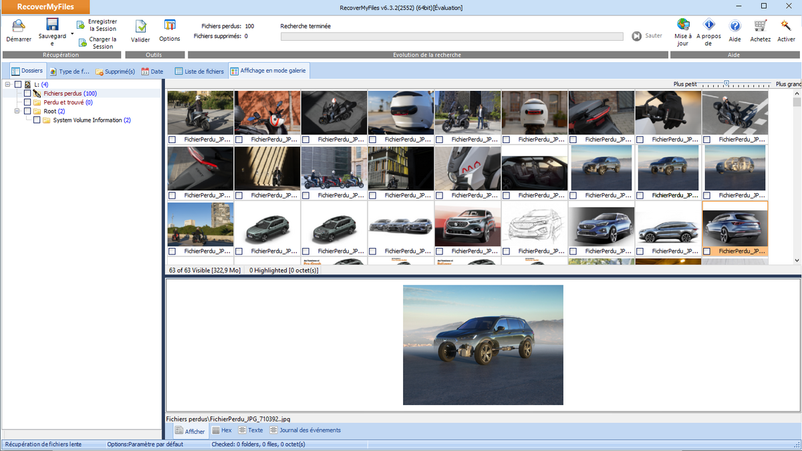This screenshot has width=802, height=451.
Task: Select the red SUV front thumbnail
Action: pos(468,224)
